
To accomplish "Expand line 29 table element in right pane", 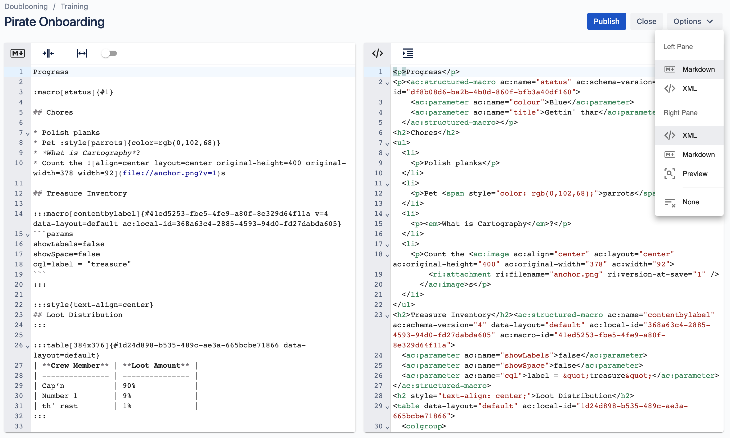I will tap(387, 406).
